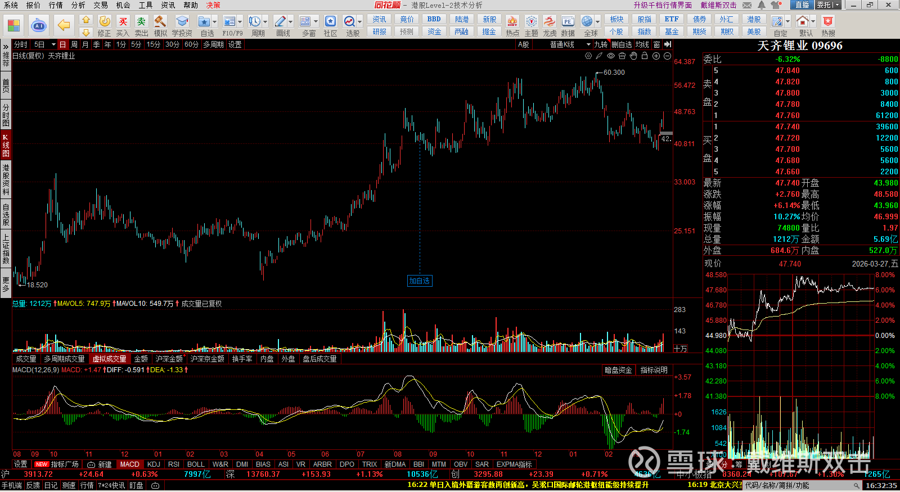Zoom in chart with plus icon
900x492 pixels.
[656, 56]
